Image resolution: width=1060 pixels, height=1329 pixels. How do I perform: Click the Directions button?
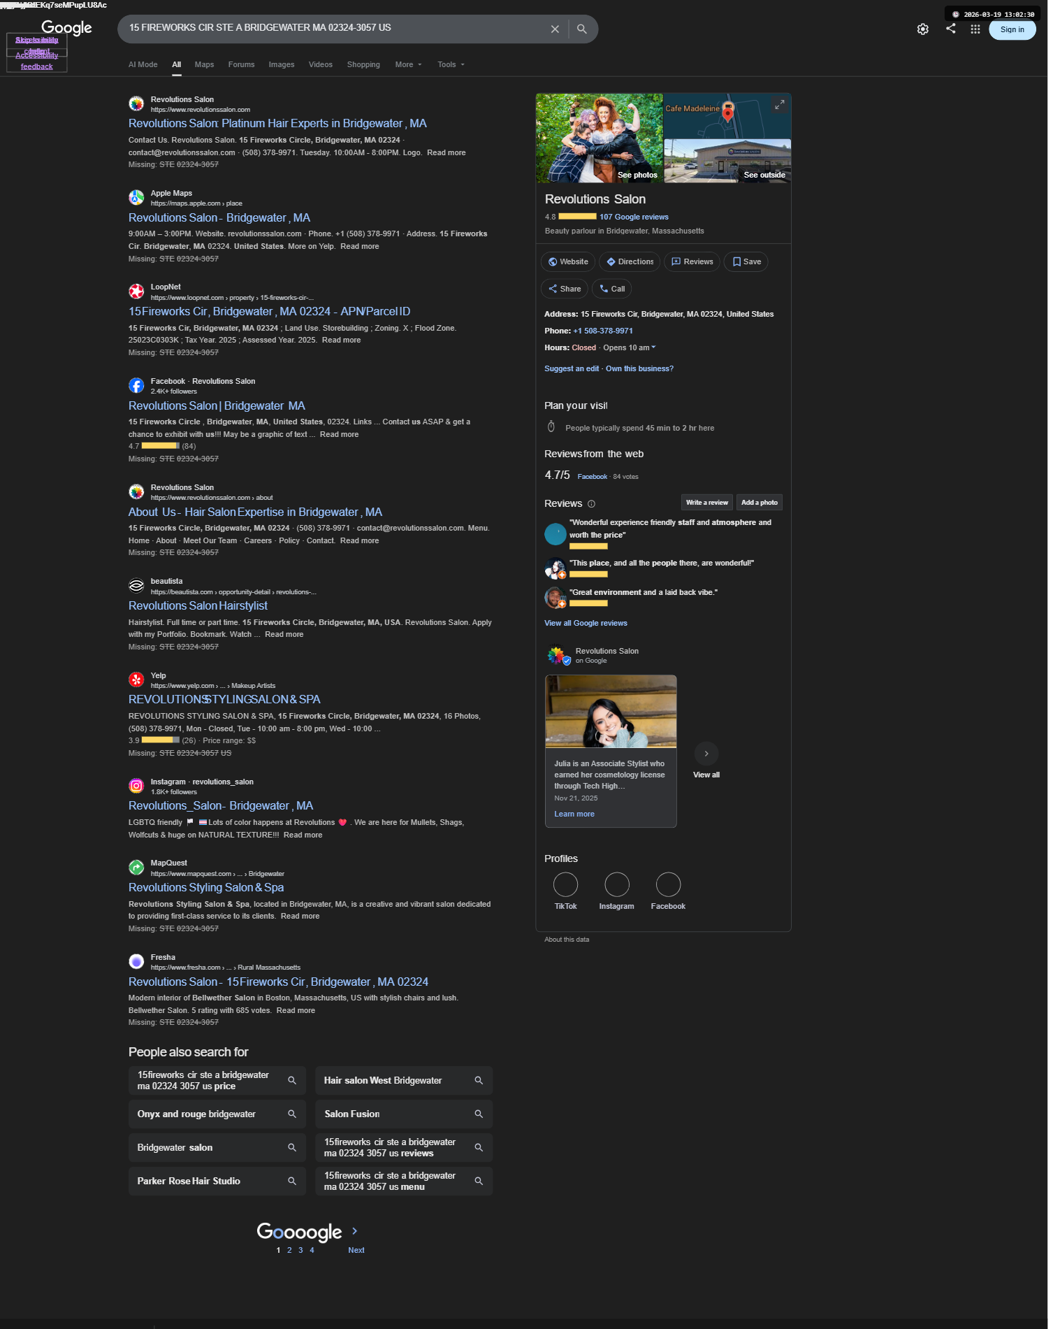pos(630,262)
